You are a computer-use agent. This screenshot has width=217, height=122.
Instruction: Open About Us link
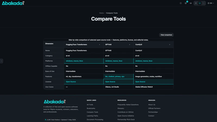tap(152, 105)
